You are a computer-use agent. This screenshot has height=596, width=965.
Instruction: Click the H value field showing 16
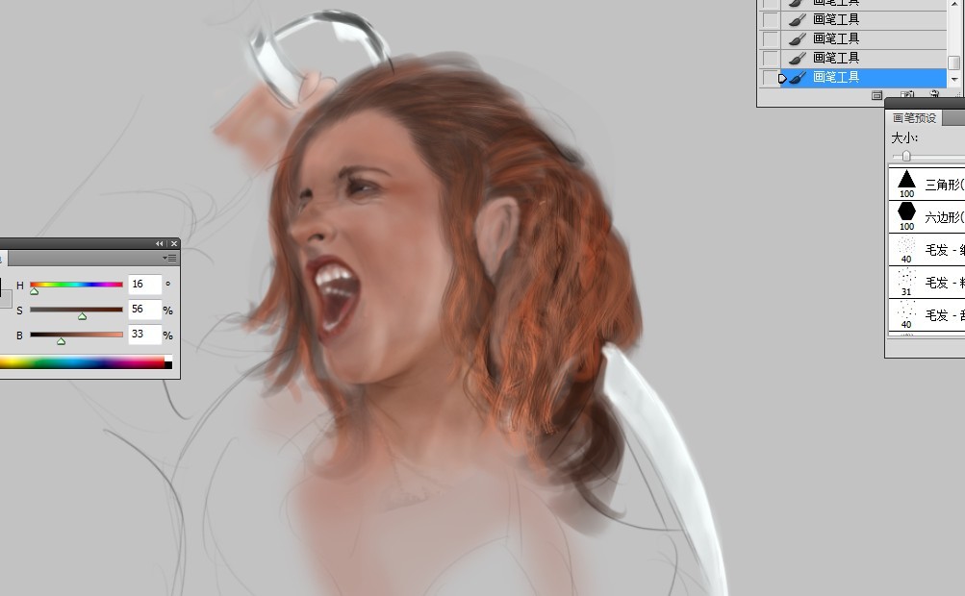(x=144, y=285)
